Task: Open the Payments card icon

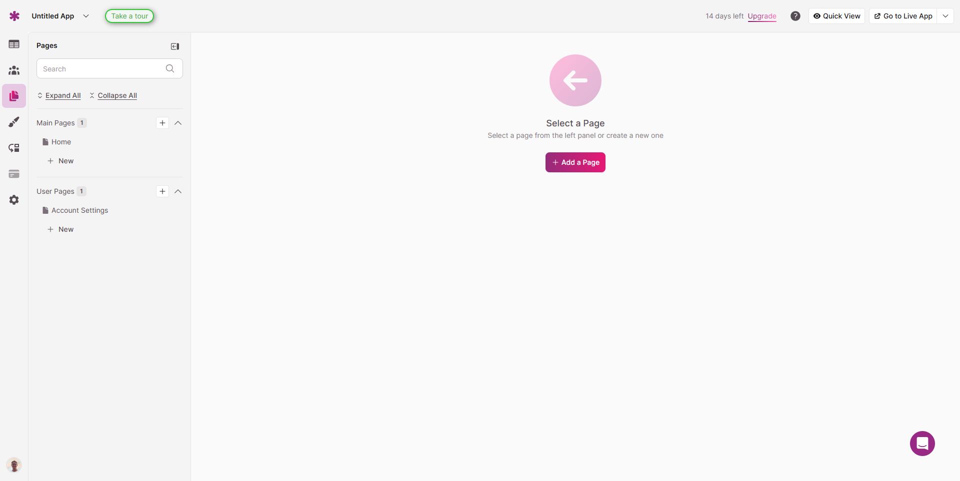Action: click(14, 174)
